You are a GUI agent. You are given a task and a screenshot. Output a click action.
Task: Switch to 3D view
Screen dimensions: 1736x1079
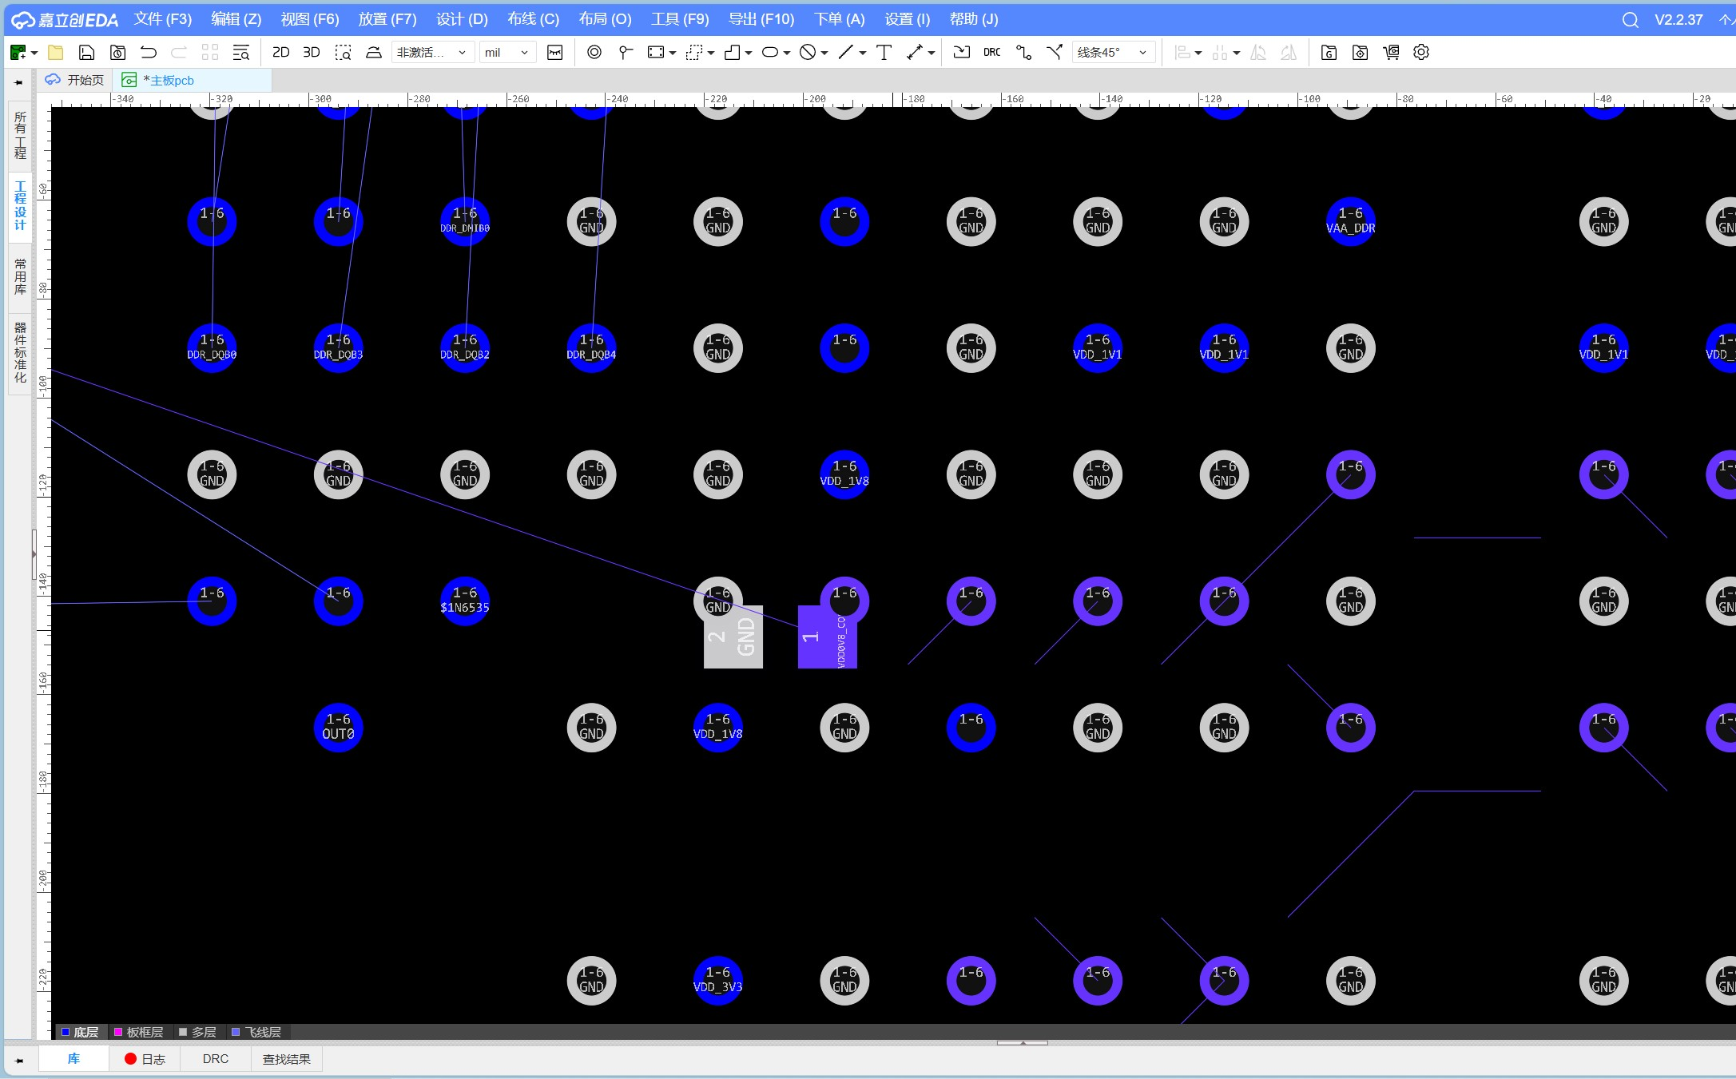[312, 53]
